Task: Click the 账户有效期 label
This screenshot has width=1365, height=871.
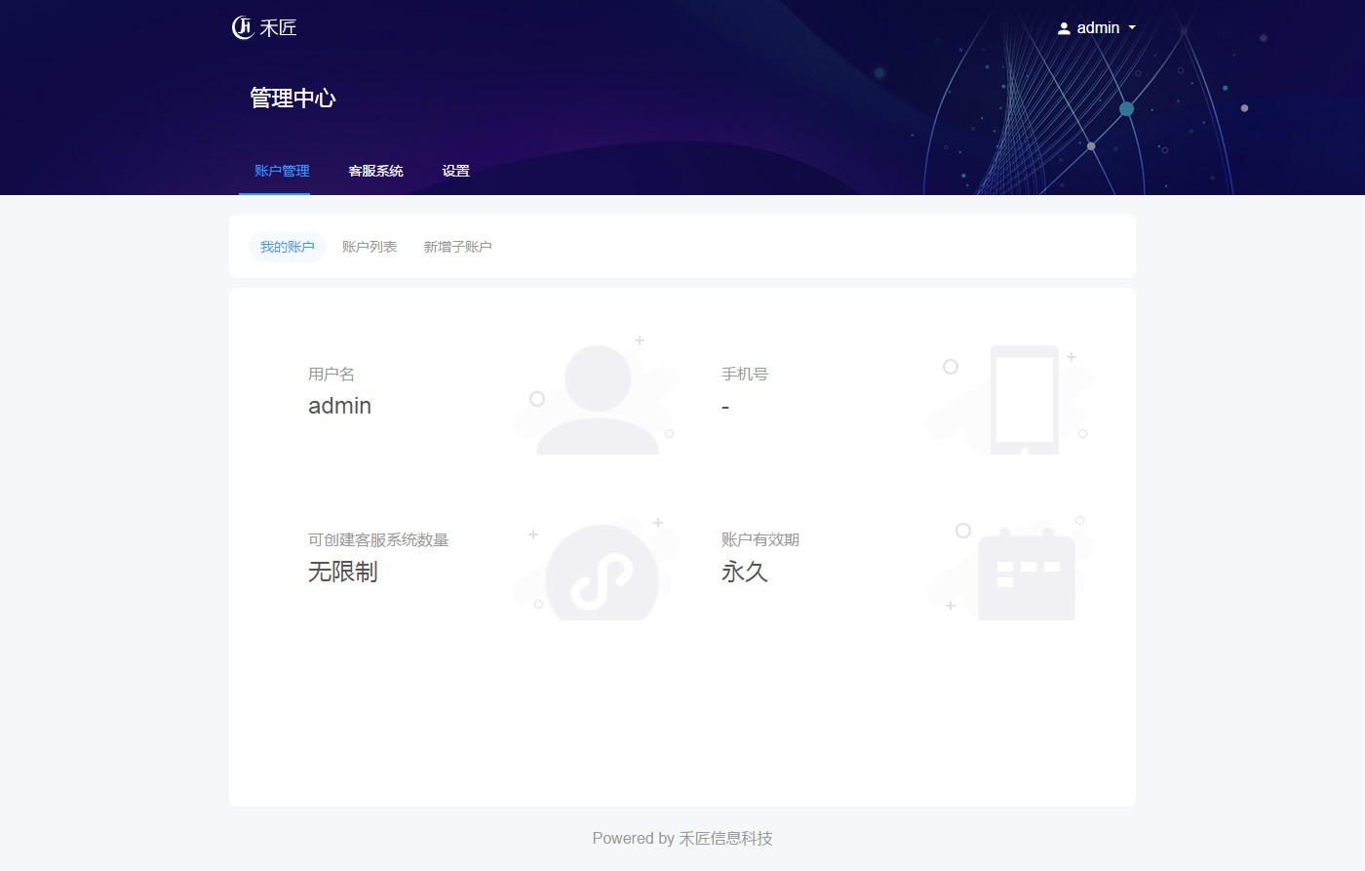Action: (760, 540)
